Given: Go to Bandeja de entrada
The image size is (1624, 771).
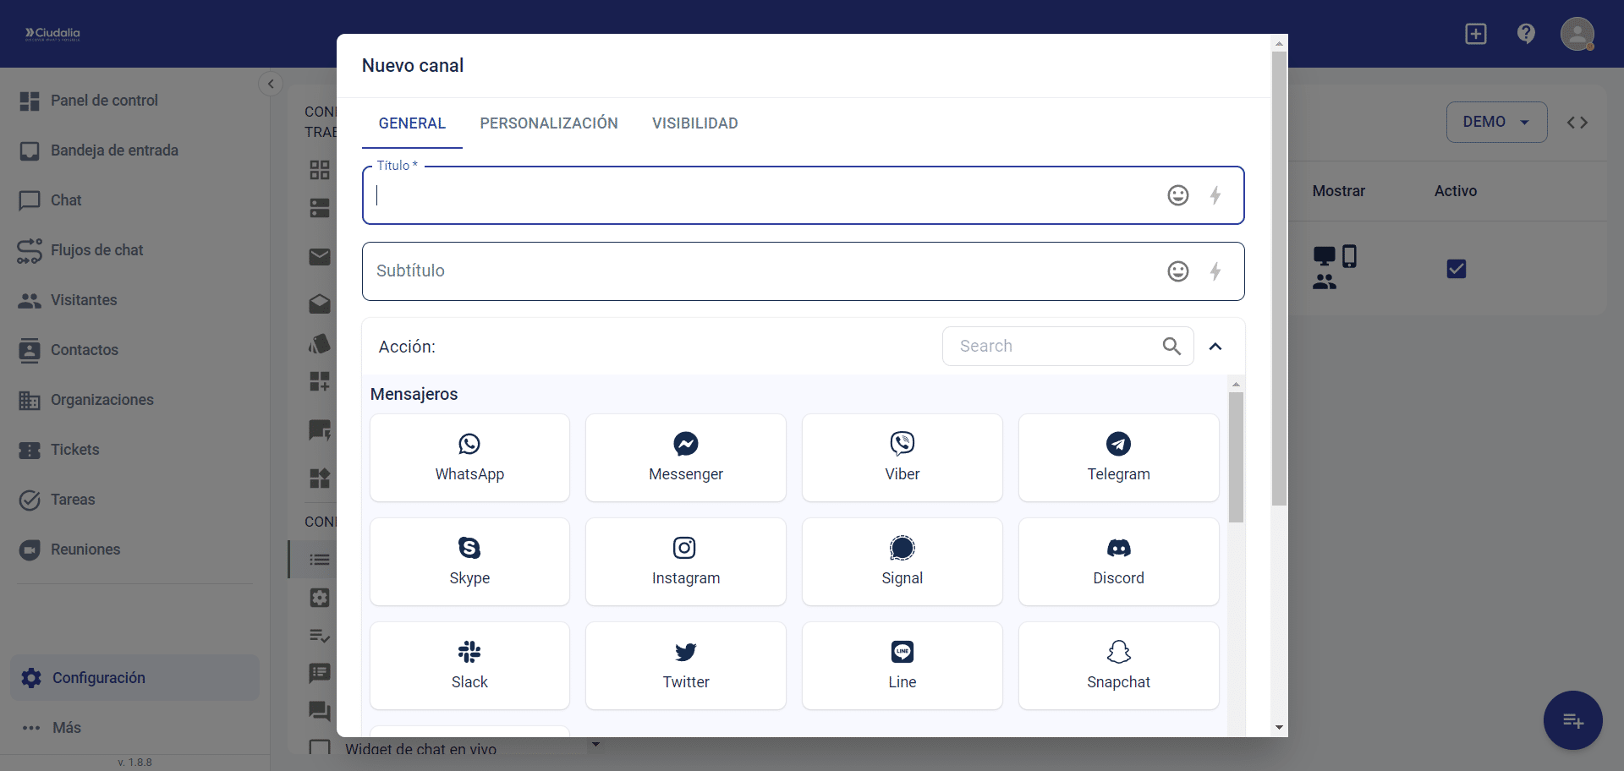Looking at the screenshot, I should coord(114,150).
